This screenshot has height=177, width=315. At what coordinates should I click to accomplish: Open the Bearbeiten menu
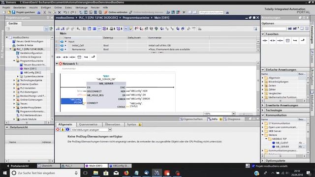tap(20, 7)
